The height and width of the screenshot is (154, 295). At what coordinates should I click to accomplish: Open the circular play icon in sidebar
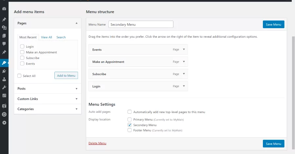click(4, 123)
